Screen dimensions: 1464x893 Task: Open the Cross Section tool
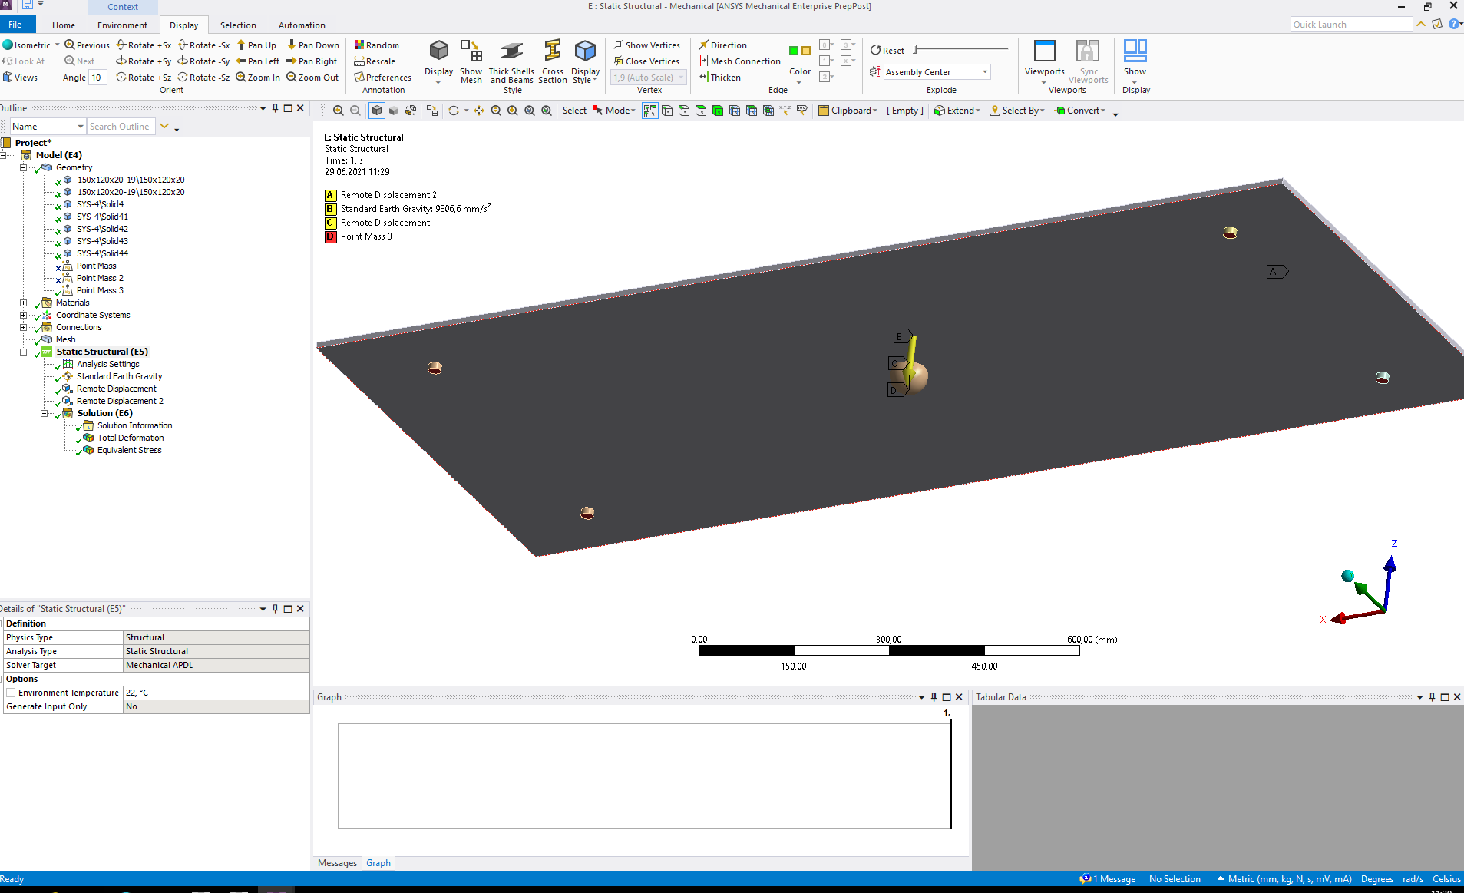(x=553, y=61)
